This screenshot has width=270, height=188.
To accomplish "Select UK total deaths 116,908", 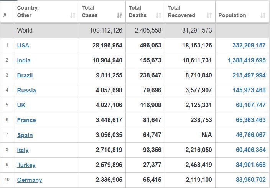I will click(x=151, y=105).
